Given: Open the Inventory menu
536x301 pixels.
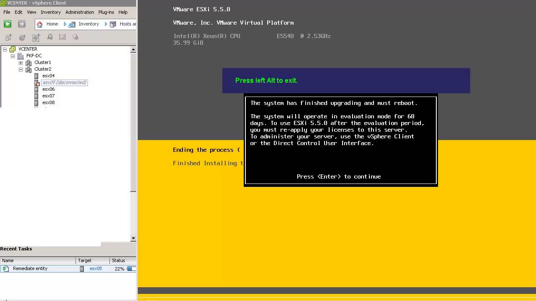Looking at the screenshot, I should pos(51,12).
